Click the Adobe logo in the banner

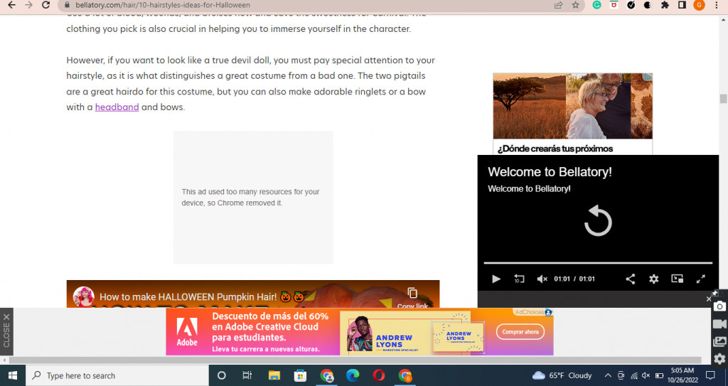click(187, 332)
